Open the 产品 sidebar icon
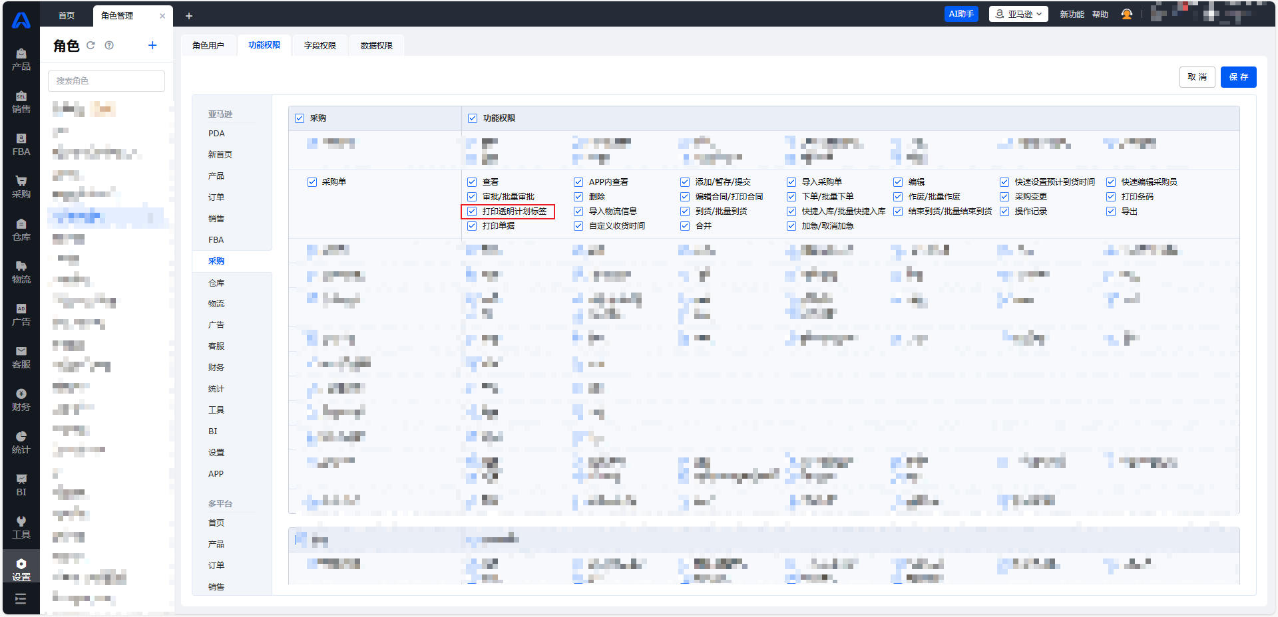The height and width of the screenshot is (617, 1278). (x=21, y=59)
